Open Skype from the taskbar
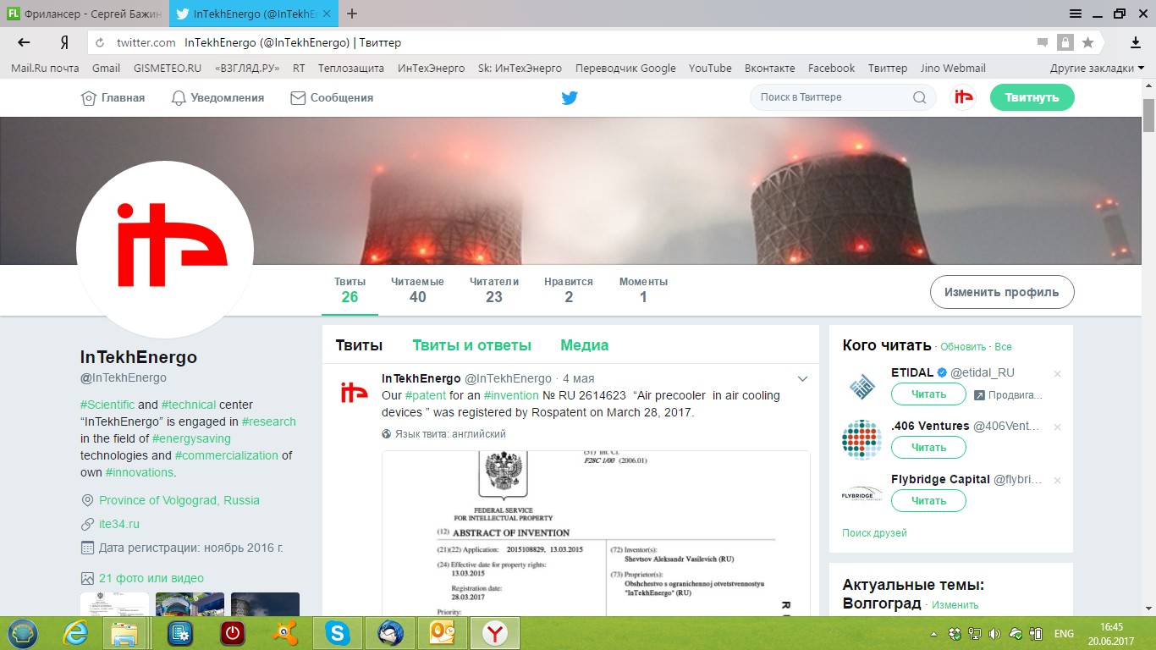 (x=338, y=633)
